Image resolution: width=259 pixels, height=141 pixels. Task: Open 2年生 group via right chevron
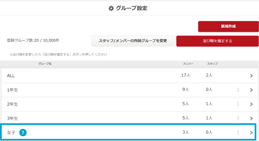pyautogui.click(x=251, y=104)
